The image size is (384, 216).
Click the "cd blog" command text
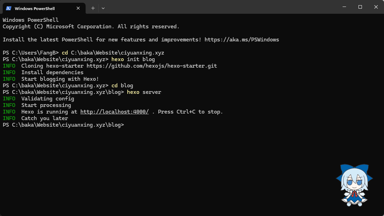pyautogui.click(x=122, y=86)
